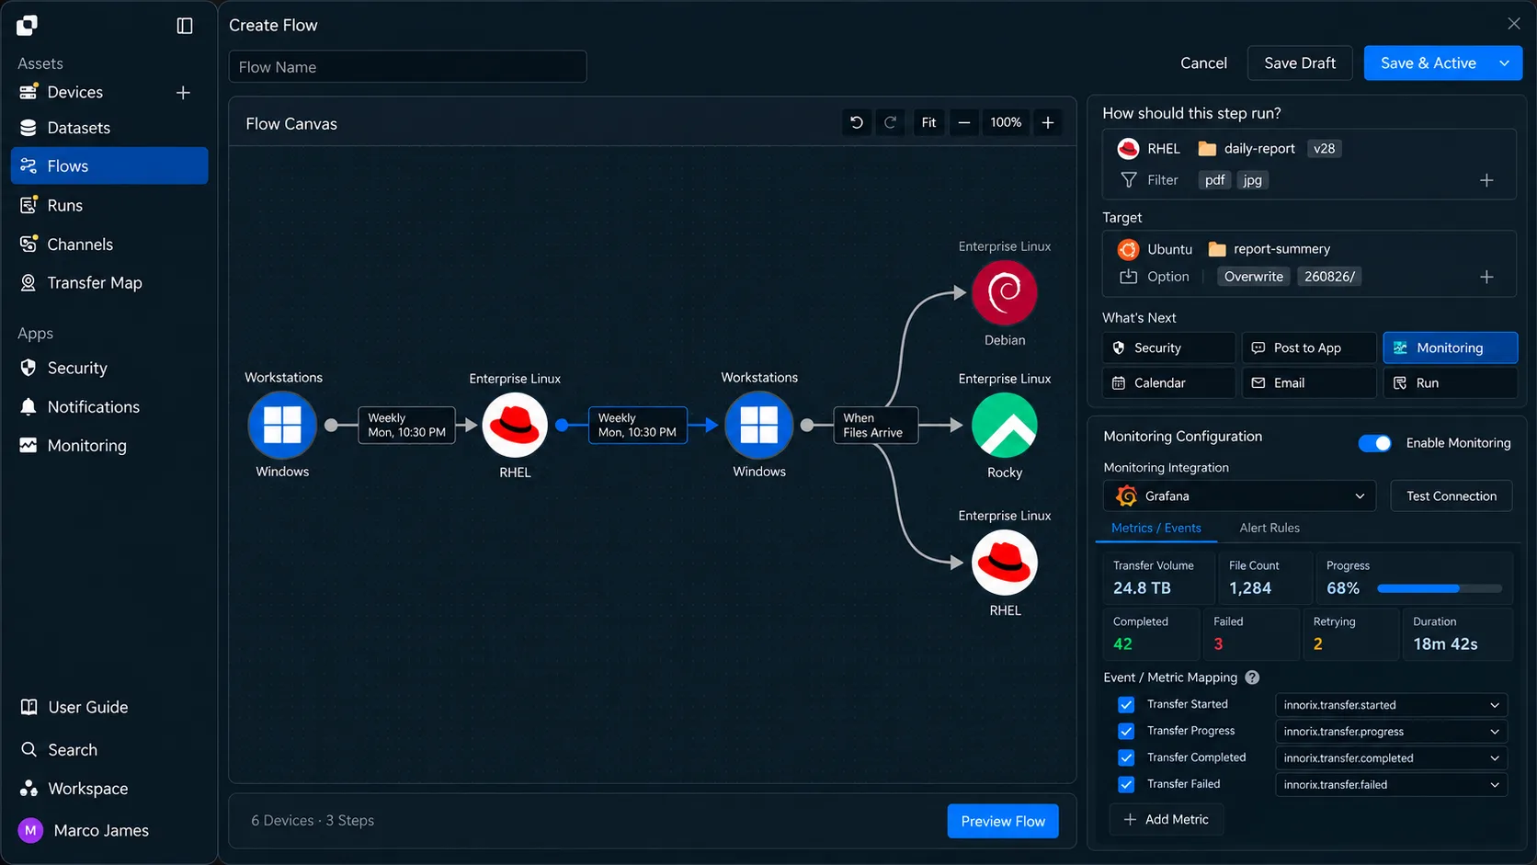Open Runs in the sidebar

109,206
